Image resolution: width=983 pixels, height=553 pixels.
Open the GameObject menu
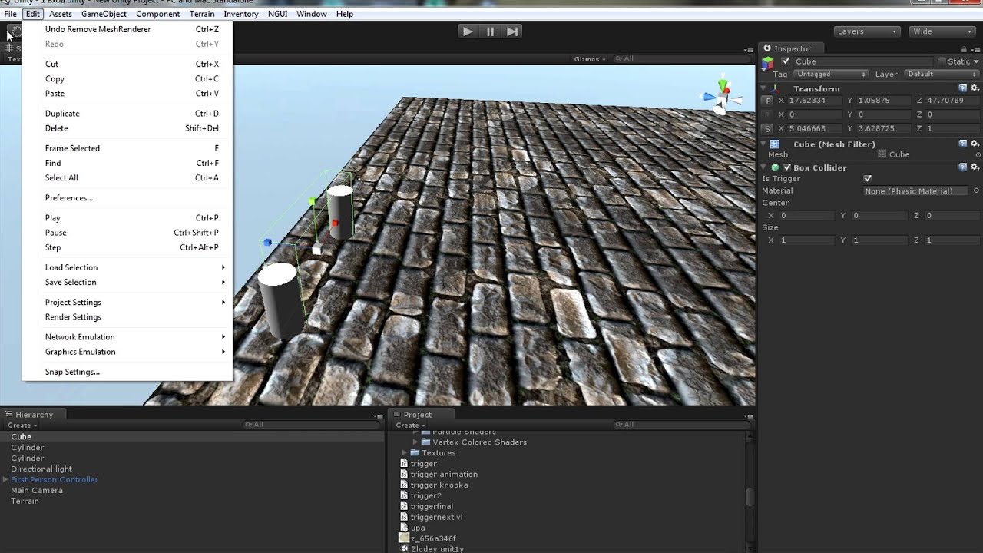coord(104,14)
